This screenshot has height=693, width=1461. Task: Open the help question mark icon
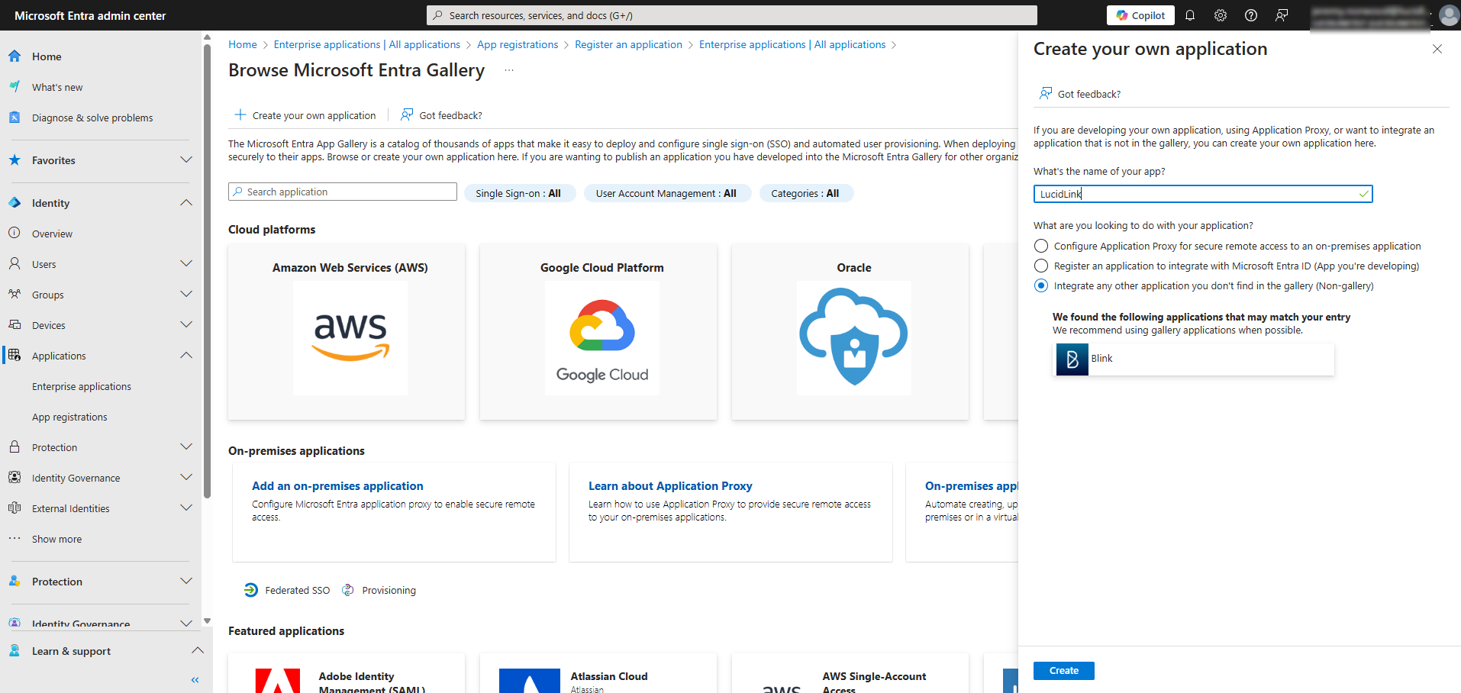(1251, 15)
